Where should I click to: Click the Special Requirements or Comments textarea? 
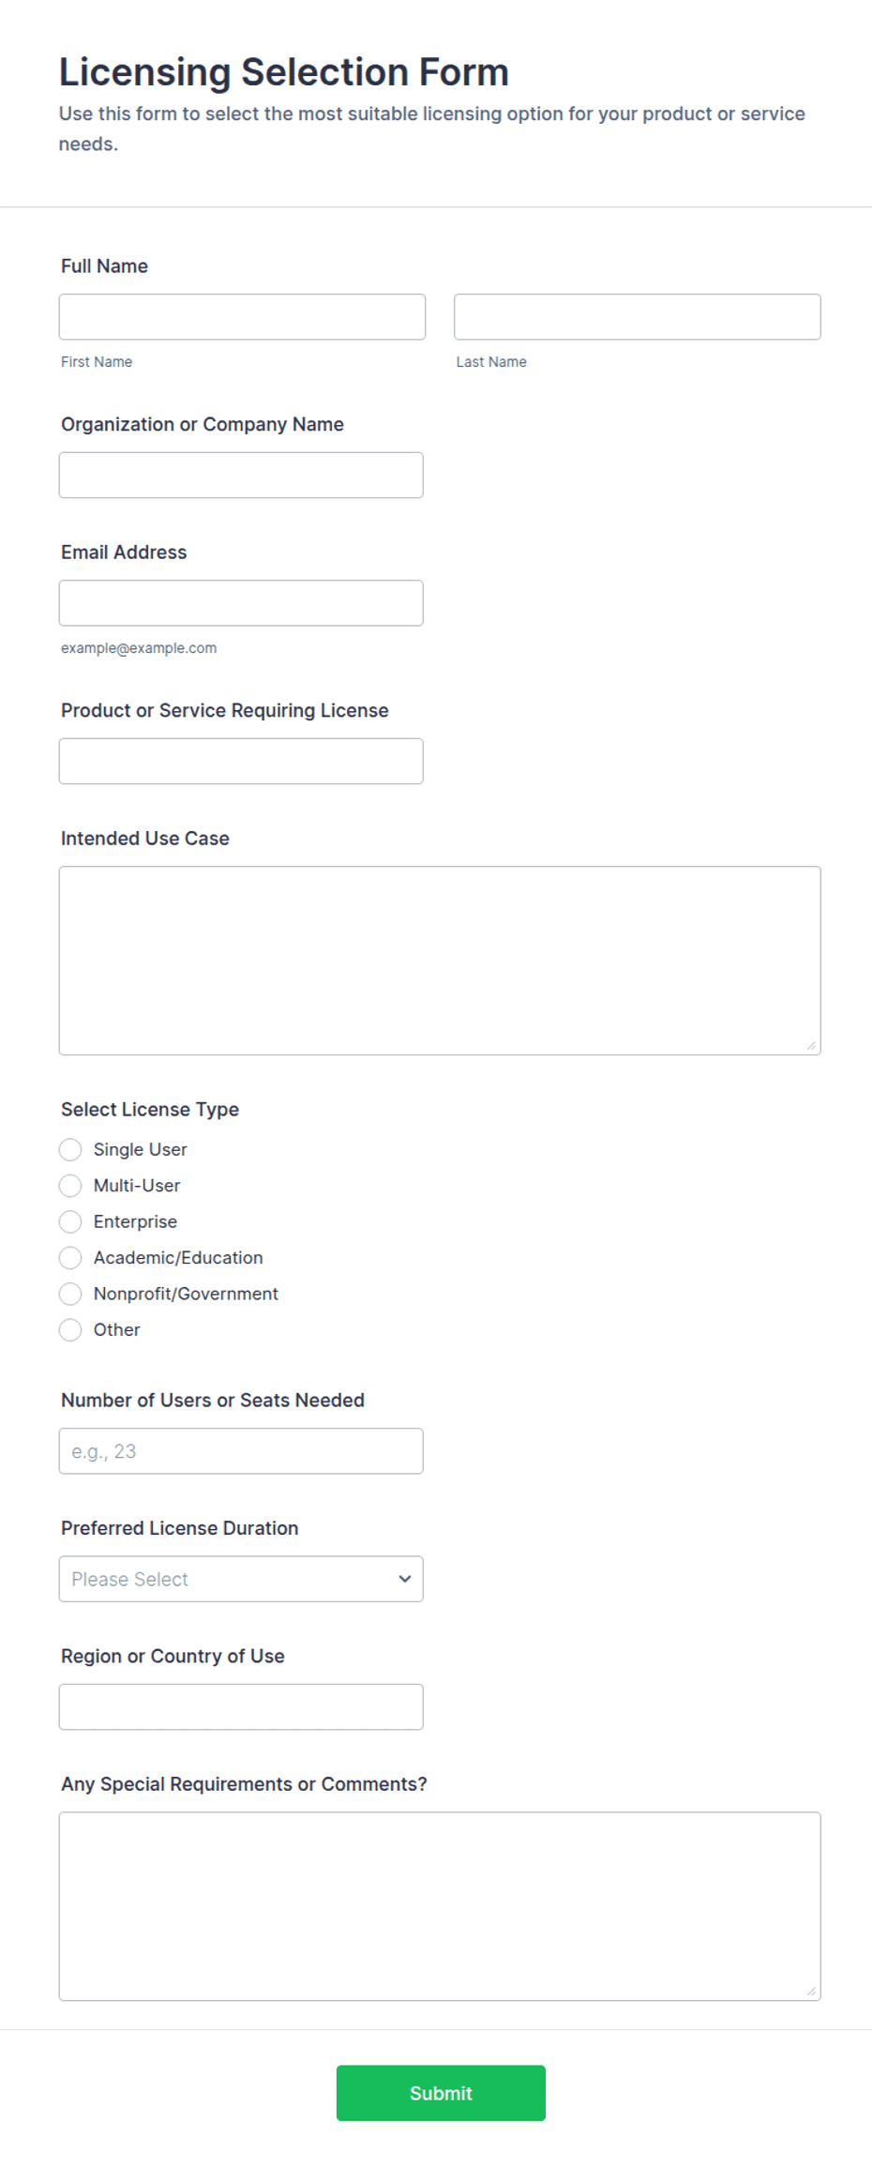[440, 1906]
